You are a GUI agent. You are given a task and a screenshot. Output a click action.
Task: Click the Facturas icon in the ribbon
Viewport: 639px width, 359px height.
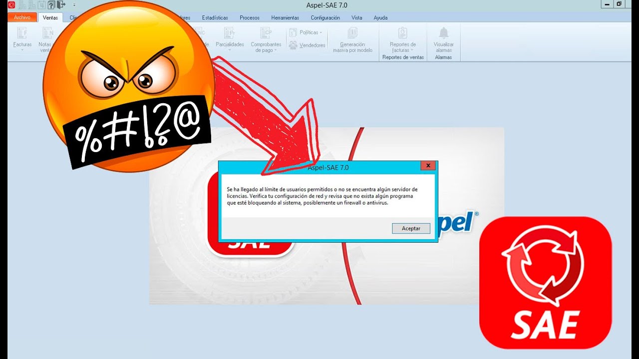(22, 33)
